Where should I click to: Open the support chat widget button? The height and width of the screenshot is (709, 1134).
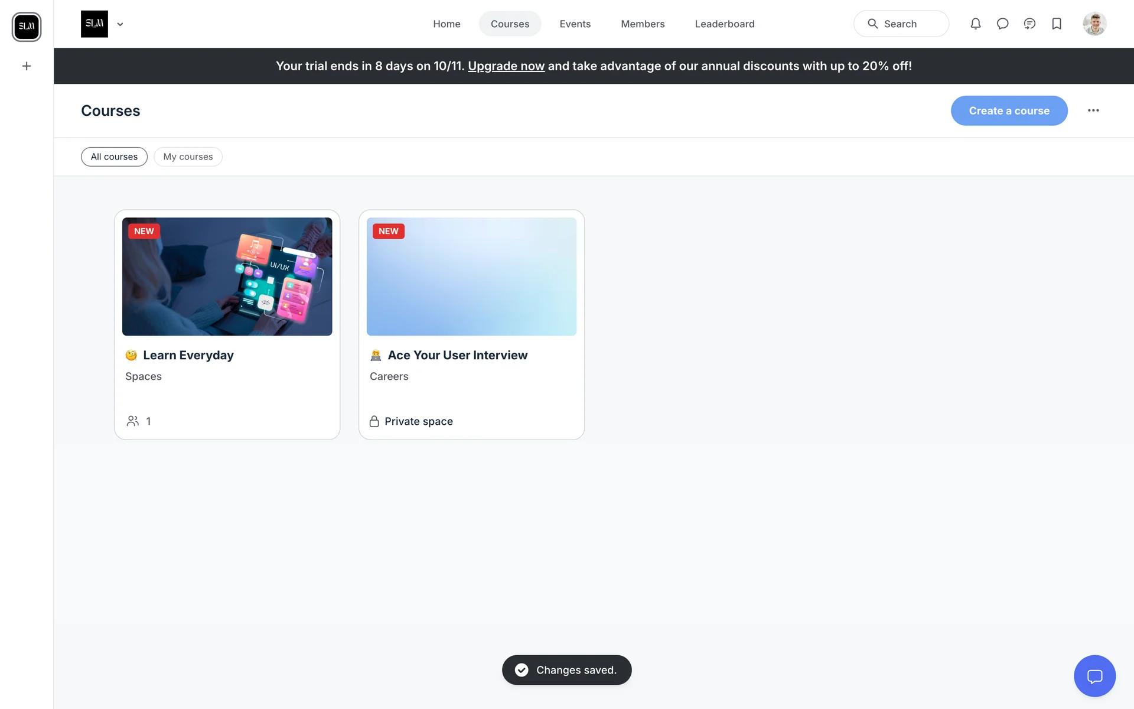click(1094, 676)
